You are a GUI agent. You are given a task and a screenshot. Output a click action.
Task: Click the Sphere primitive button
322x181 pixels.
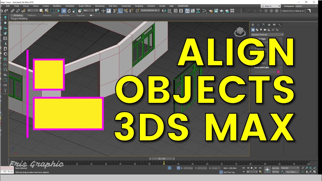click(260, 49)
